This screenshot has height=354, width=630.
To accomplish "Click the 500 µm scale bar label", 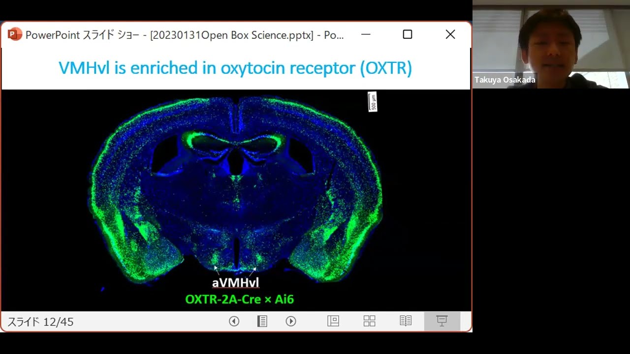I will coord(373,102).
